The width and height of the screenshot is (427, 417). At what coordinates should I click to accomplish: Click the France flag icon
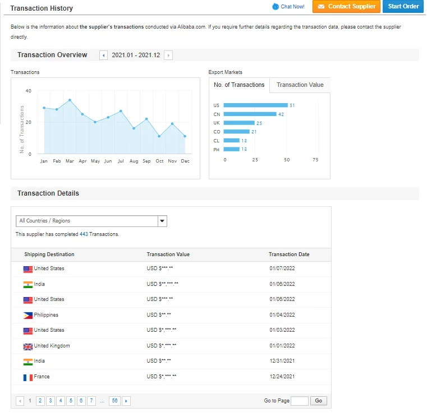28,377
